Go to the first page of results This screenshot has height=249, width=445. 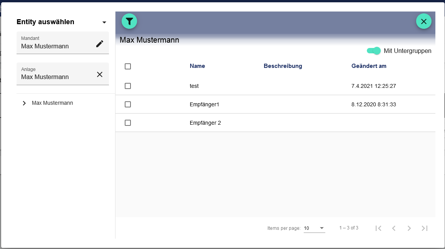(x=378, y=228)
